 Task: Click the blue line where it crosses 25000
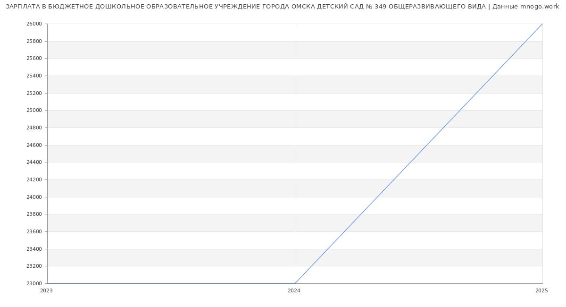[460, 110]
